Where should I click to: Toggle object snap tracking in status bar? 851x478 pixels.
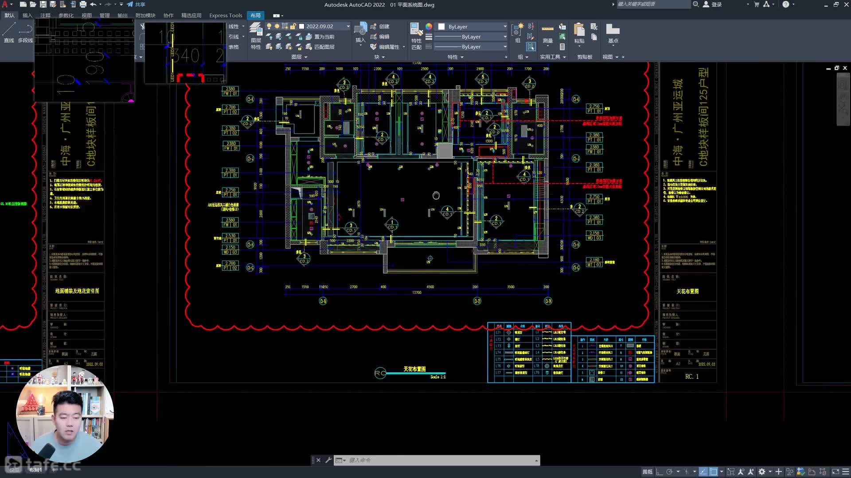703,472
